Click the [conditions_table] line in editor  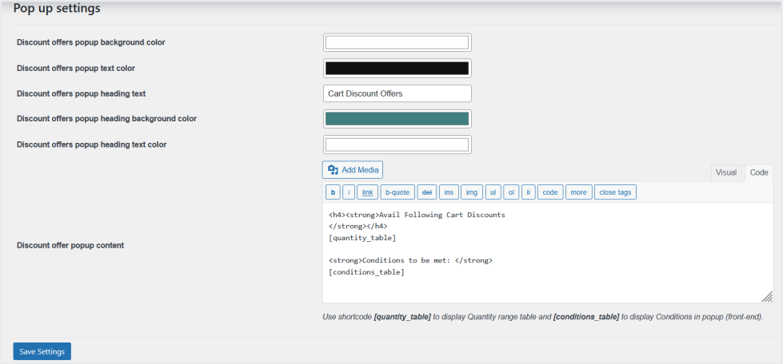[366, 272]
